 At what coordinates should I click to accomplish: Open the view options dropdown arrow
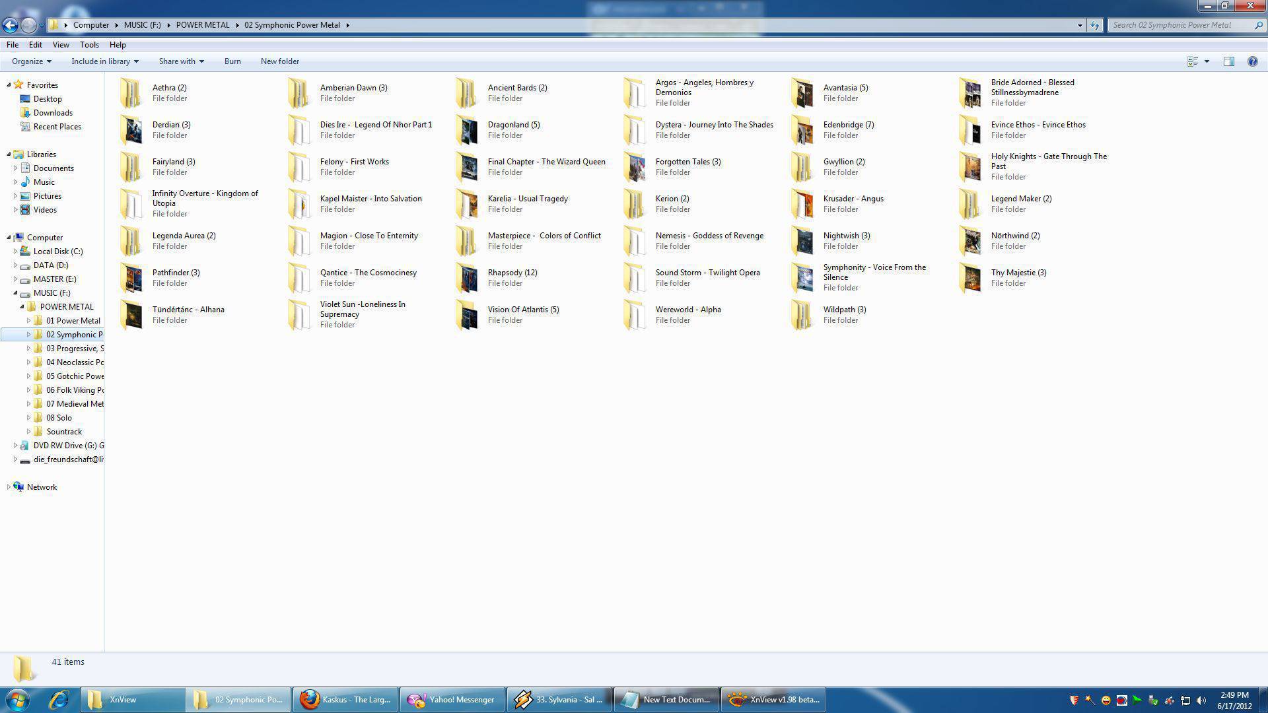point(1207,61)
